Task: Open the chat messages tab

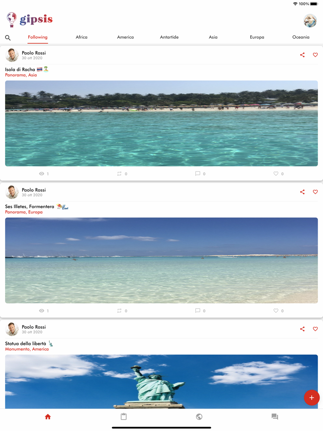Action: (275, 417)
